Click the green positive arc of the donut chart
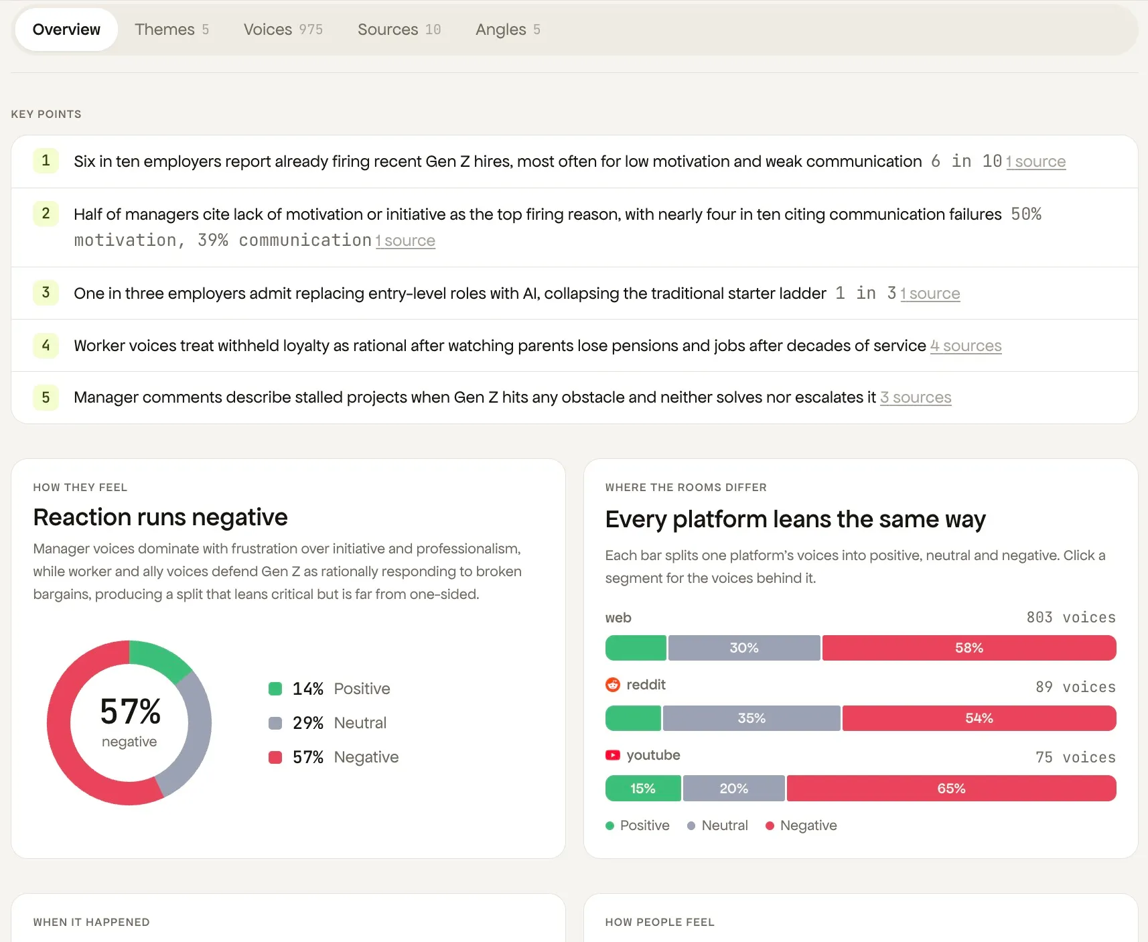Screen dimensions: 1148x942 pos(161,658)
